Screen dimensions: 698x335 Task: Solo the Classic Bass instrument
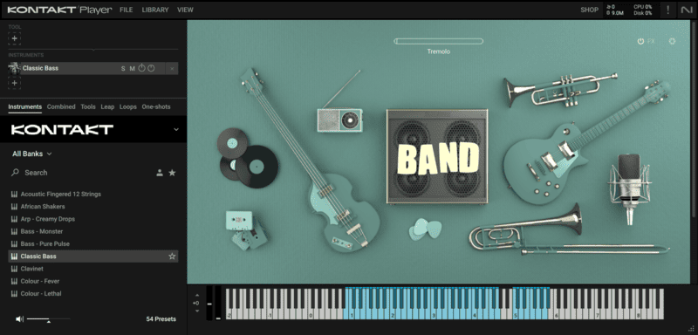coord(123,69)
